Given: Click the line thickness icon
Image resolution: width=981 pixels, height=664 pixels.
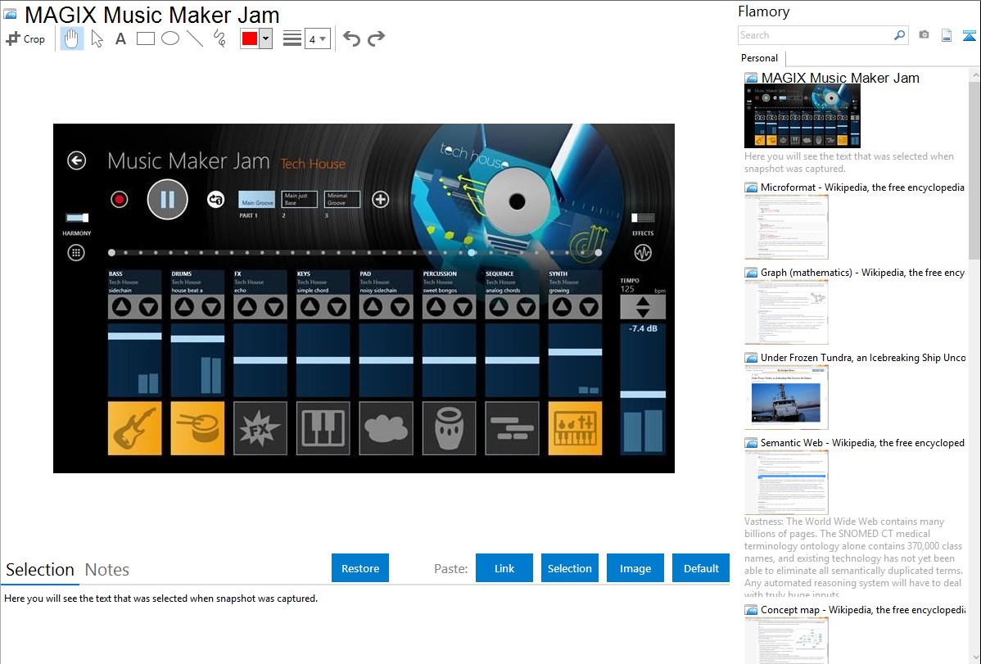Looking at the screenshot, I should pyautogui.click(x=292, y=38).
